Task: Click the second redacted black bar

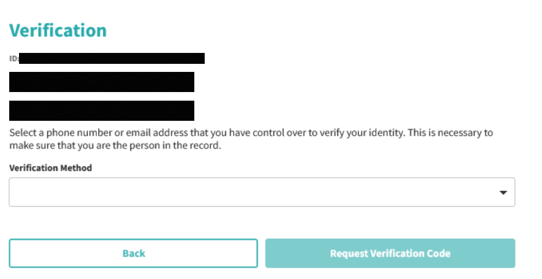Action: [x=101, y=82]
